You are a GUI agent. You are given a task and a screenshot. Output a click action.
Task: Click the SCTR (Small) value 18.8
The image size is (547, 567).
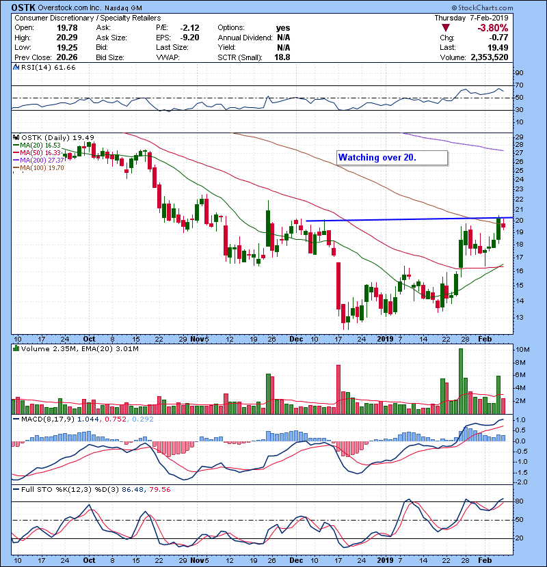pyautogui.click(x=282, y=57)
